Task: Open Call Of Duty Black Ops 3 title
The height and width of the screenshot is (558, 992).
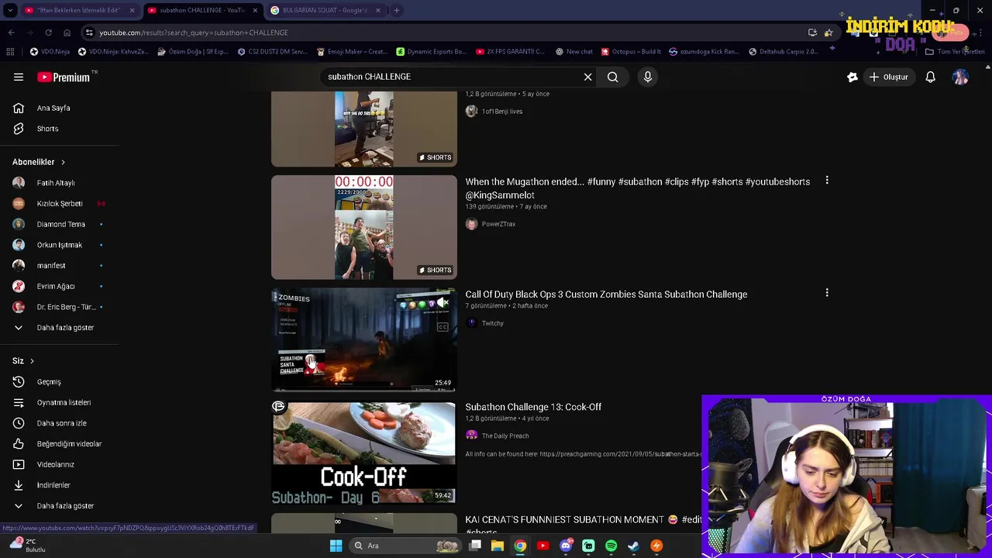Action: pos(606,294)
